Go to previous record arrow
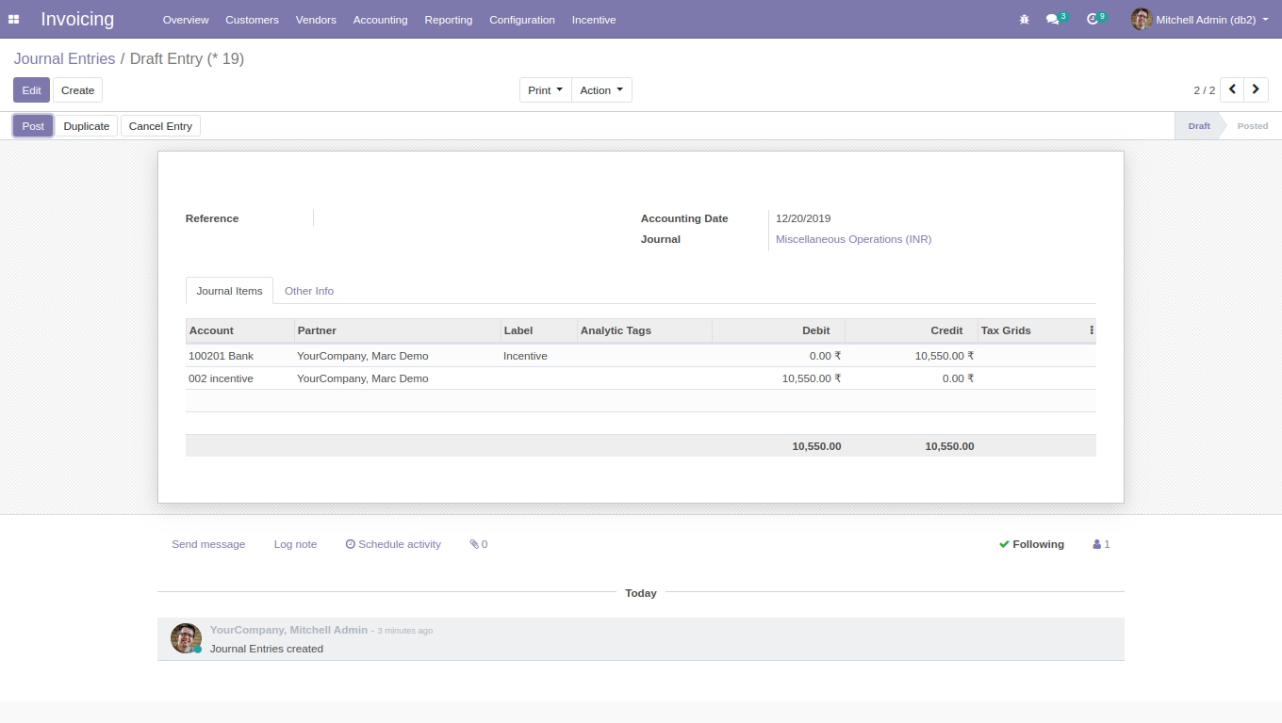The image size is (1282, 723). click(x=1232, y=89)
